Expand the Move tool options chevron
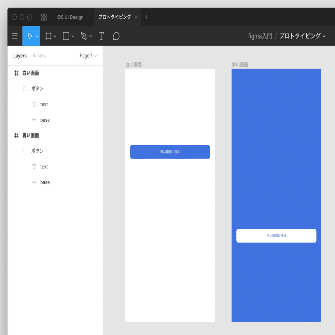This screenshot has height=335, width=335. (x=37, y=36)
